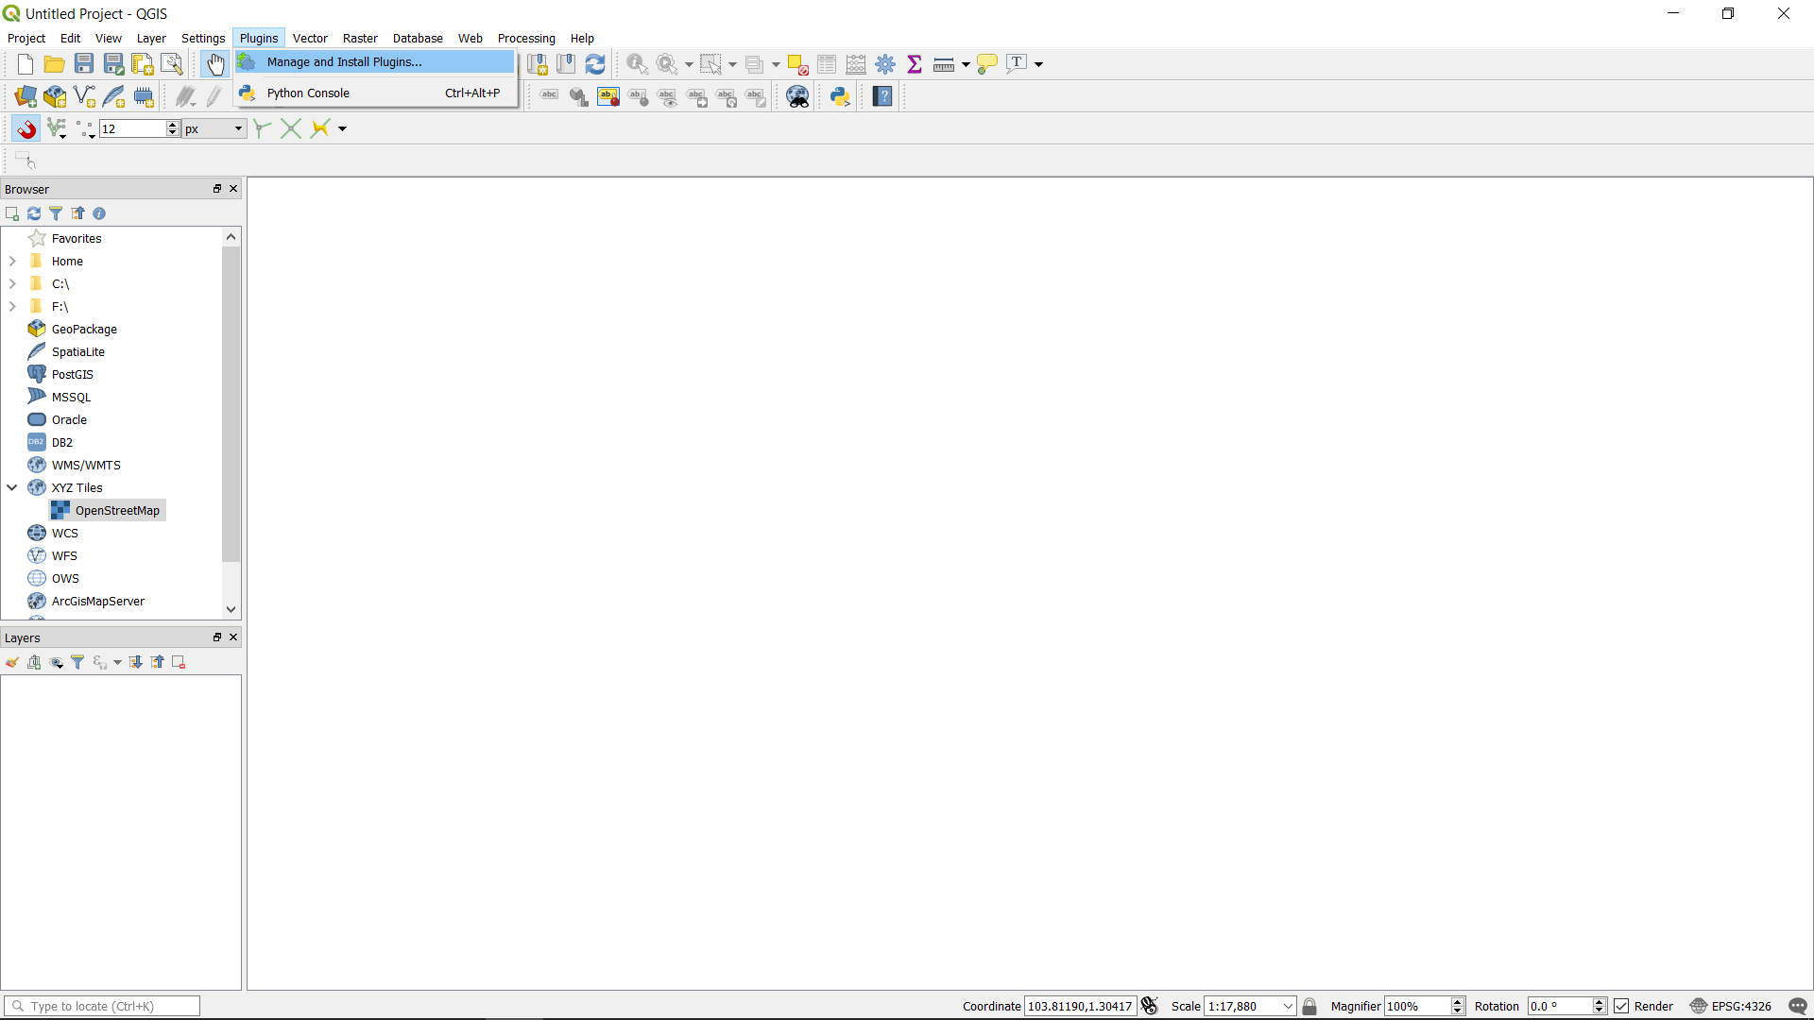Image resolution: width=1814 pixels, height=1020 pixels.
Task: Click the New GeoPackage Layer icon
Action: tap(55, 96)
